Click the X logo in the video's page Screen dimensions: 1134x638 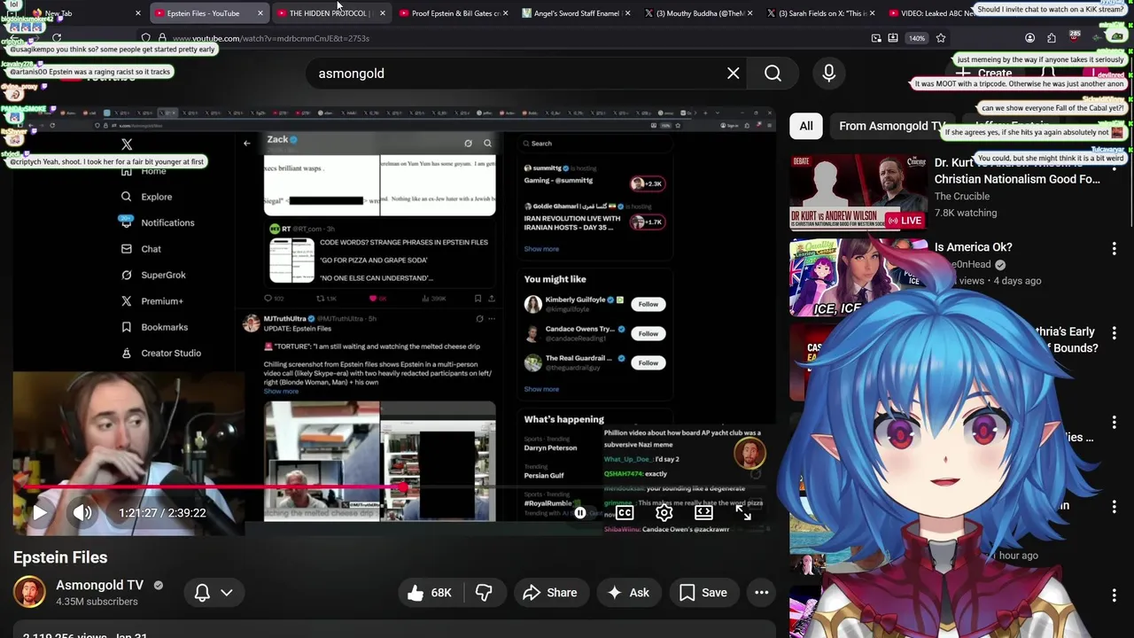pyautogui.click(x=127, y=144)
